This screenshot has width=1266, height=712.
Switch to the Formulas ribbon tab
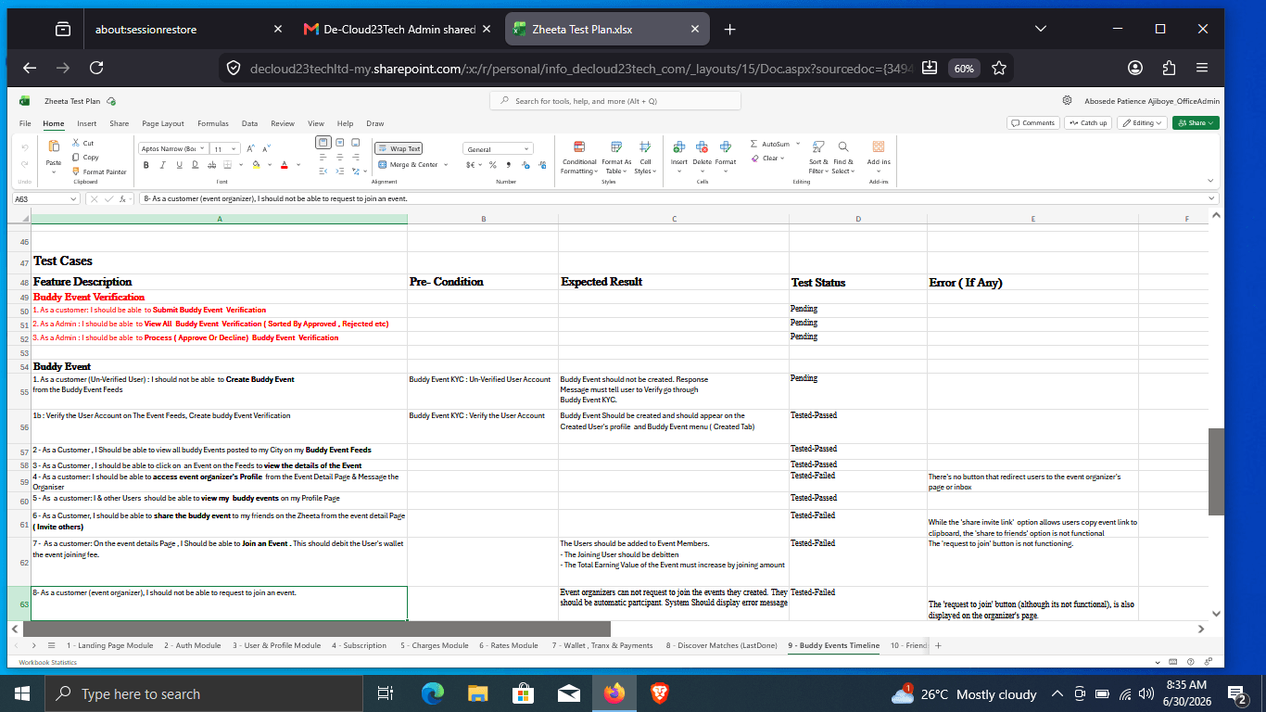click(x=213, y=123)
